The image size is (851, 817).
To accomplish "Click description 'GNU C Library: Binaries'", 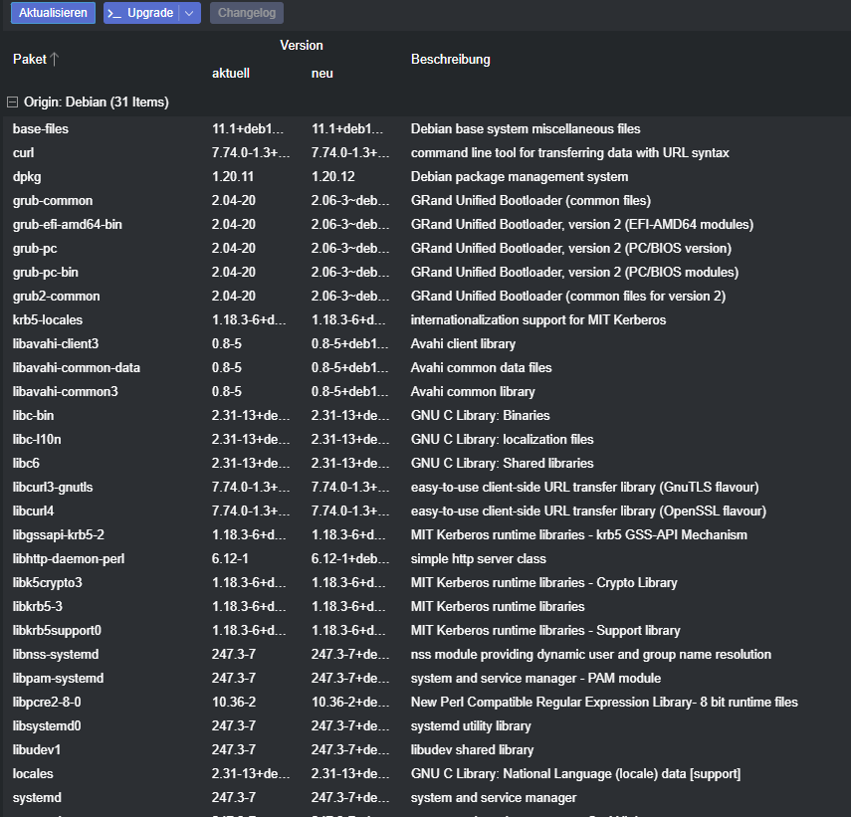I will pyautogui.click(x=481, y=415).
